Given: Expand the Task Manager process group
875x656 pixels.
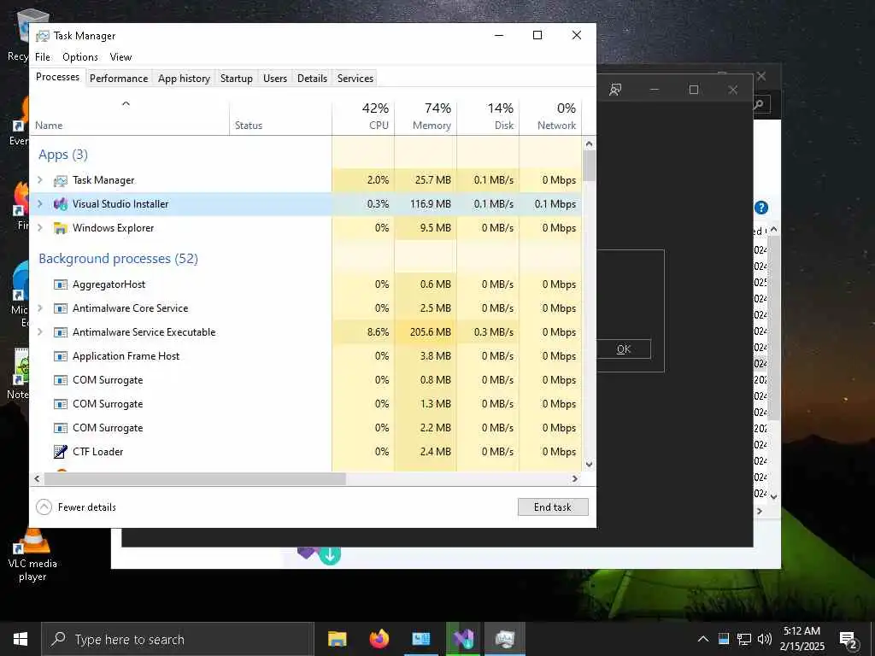Looking at the screenshot, I should click(40, 179).
